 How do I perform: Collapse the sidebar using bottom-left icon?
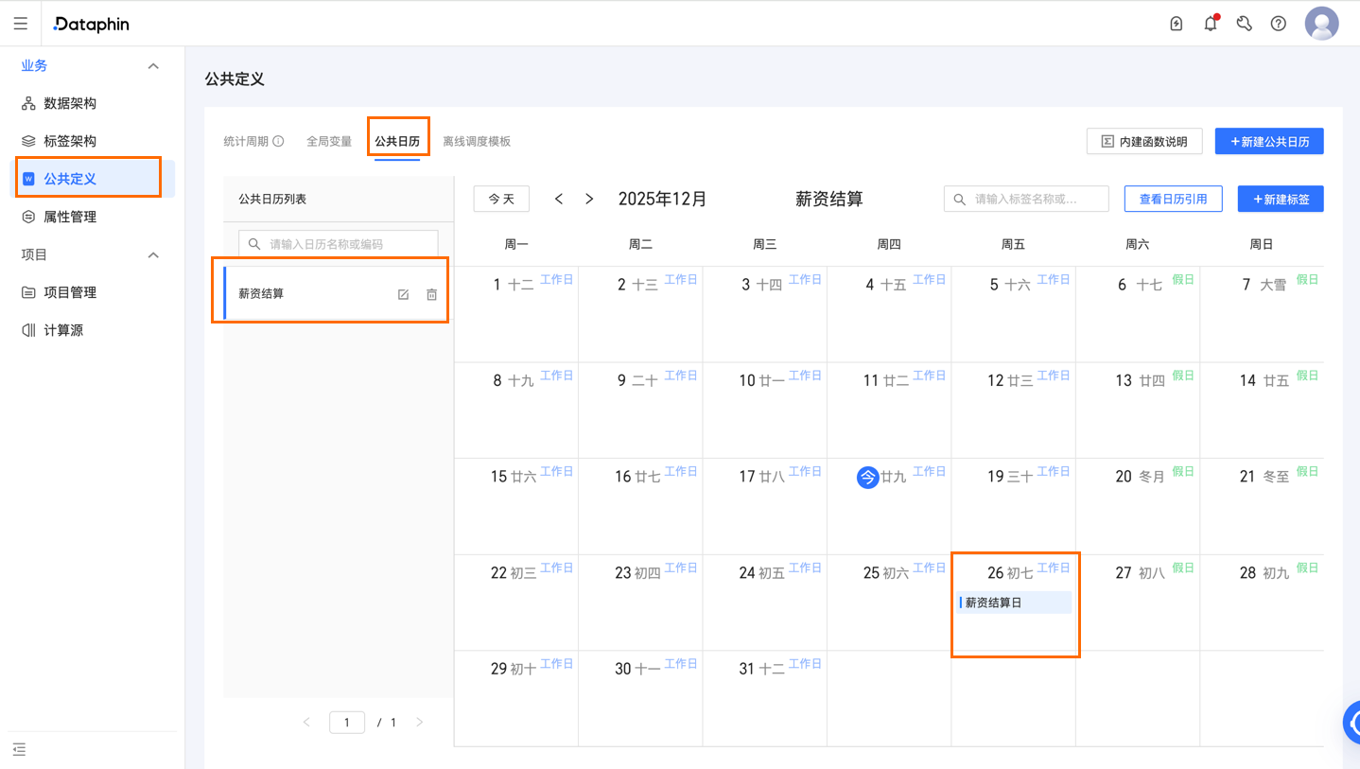[x=19, y=750]
